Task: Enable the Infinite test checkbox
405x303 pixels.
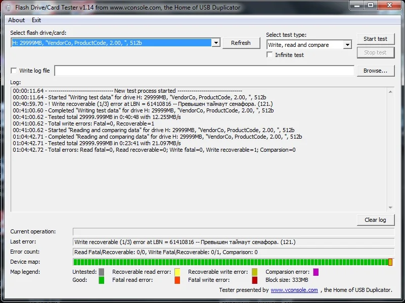Action: tap(269, 55)
